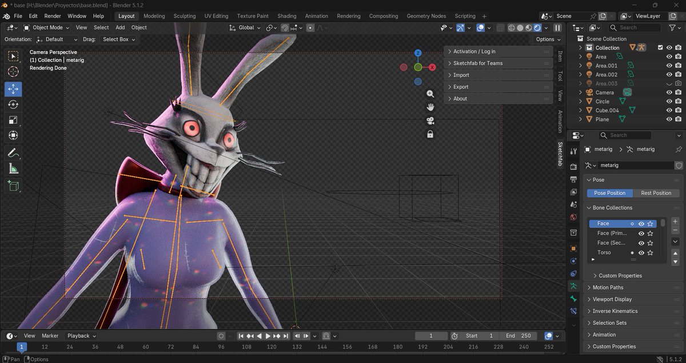Viewport: 686px width, 363px height.
Task: Hide the Circle object in viewport
Action: (669, 102)
